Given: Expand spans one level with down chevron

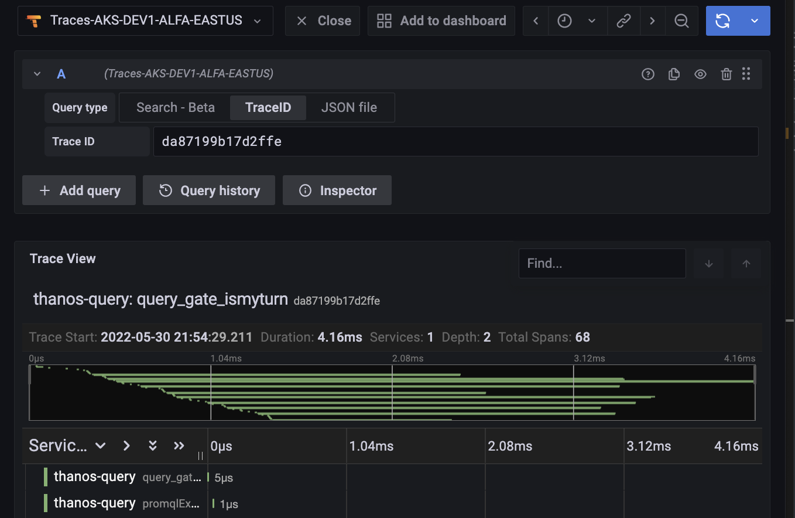Looking at the screenshot, I should pyautogui.click(x=100, y=446).
